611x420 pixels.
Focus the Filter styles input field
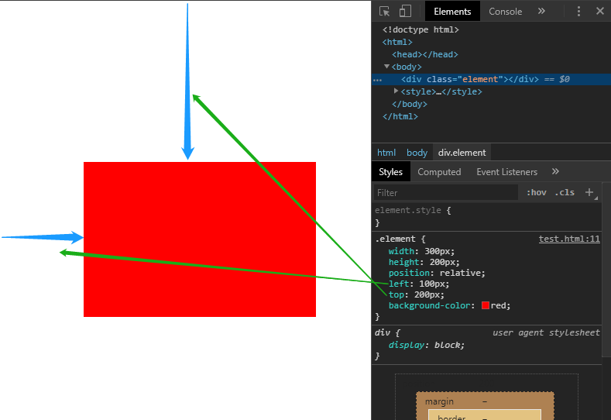446,193
